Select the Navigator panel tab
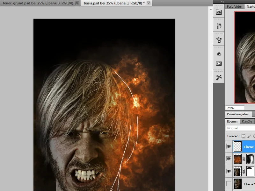The height and width of the screenshot is (191, 255). point(251,7)
